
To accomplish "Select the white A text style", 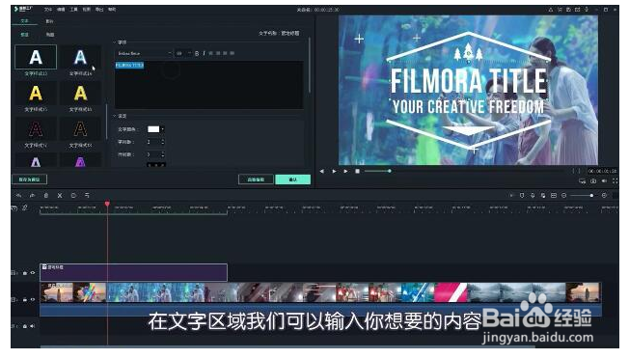I will (x=36, y=57).
